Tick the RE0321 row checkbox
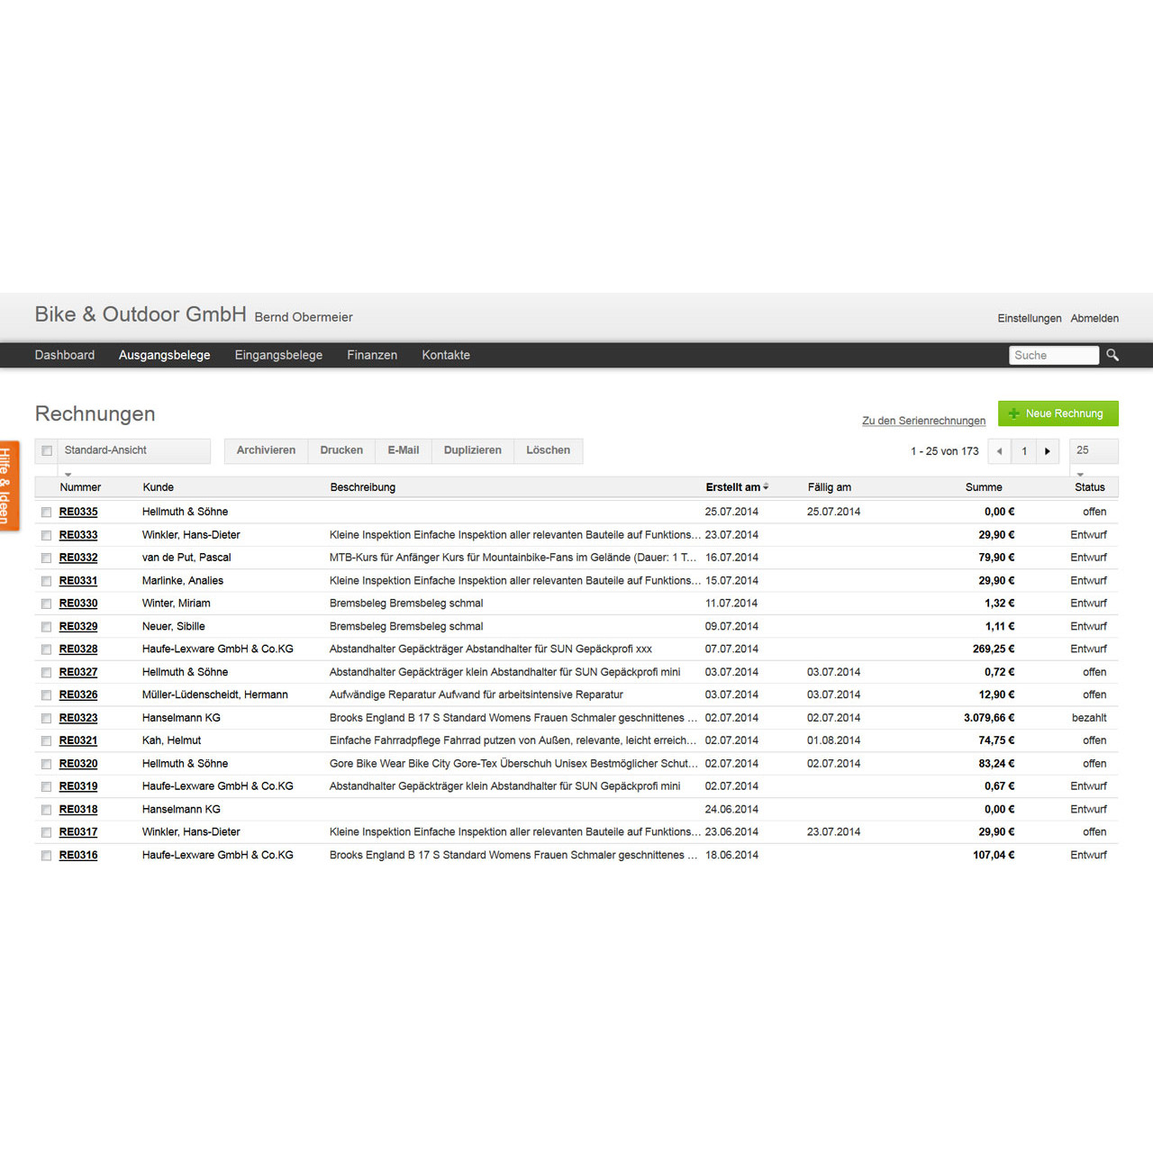The height and width of the screenshot is (1153, 1153). 46,741
